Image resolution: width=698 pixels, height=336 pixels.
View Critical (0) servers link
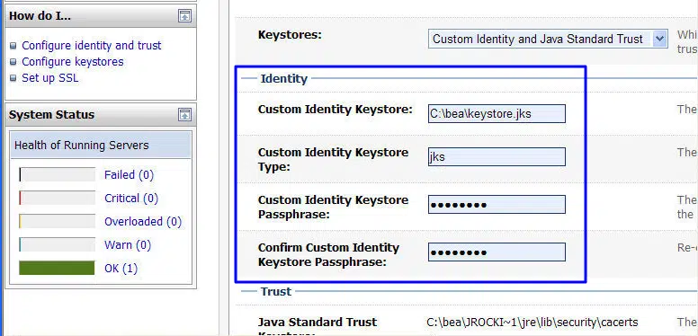click(131, 199)
